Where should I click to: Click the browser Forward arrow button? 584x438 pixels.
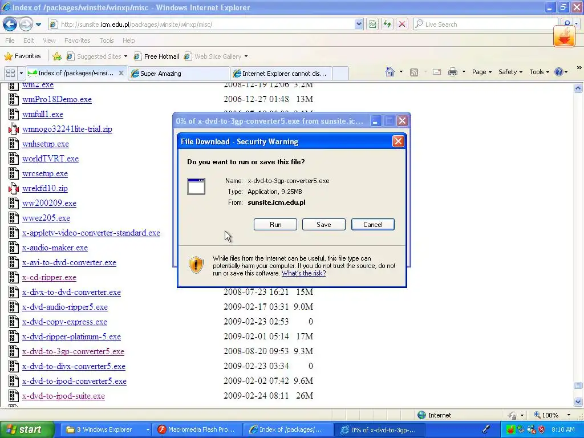[x=26, y=24]
